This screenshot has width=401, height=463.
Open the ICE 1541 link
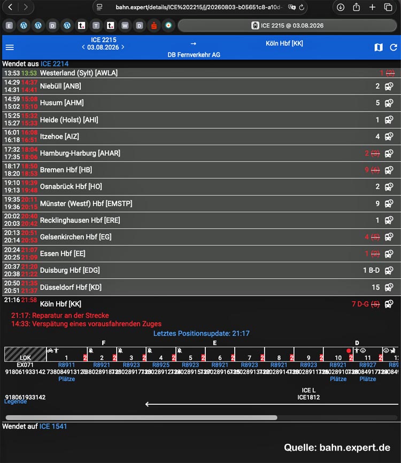[x=53, y=426]
